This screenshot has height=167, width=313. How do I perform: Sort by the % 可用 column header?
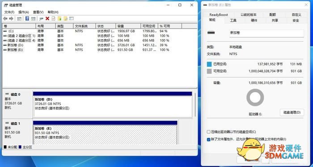tap(169, 26)
